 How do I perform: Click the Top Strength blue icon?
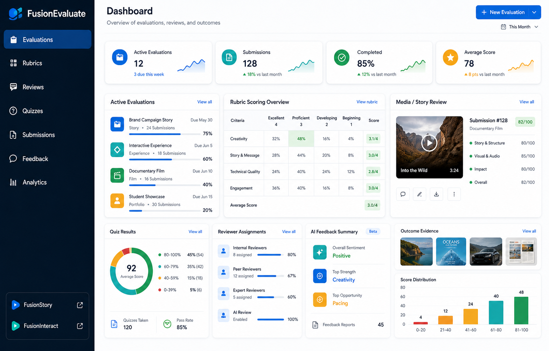tap(320, 276)
